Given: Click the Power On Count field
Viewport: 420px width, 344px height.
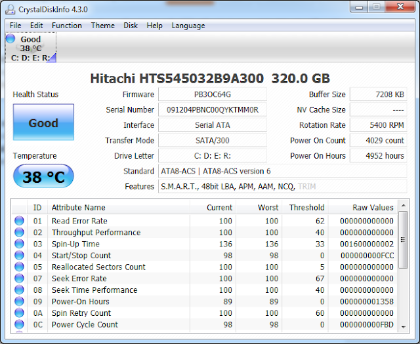Looking at the screenshot, I should pos(378,140).
